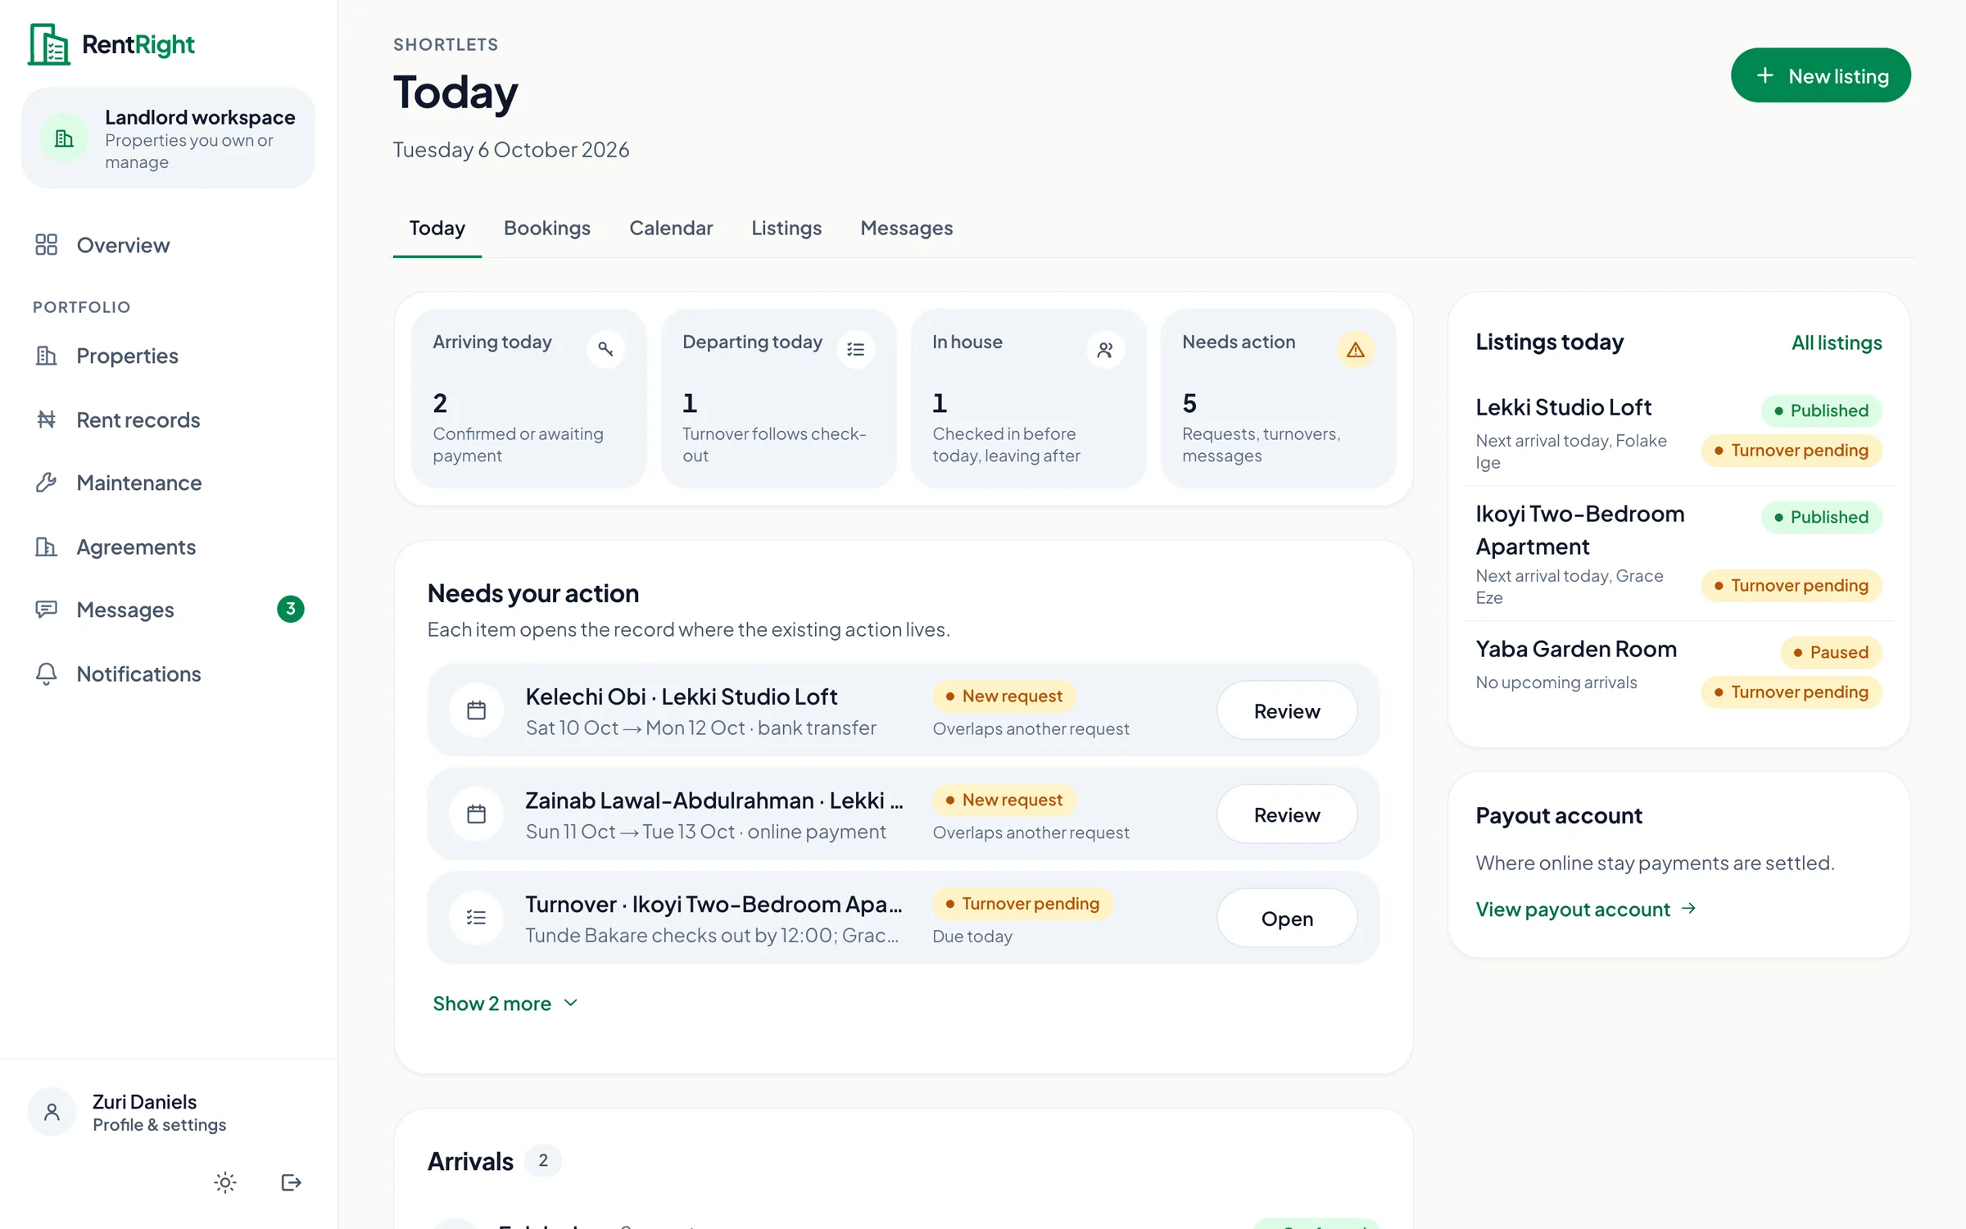Click the Properties building icon in sidebar
The image size is (1966, 1229).
coord(46,356)
